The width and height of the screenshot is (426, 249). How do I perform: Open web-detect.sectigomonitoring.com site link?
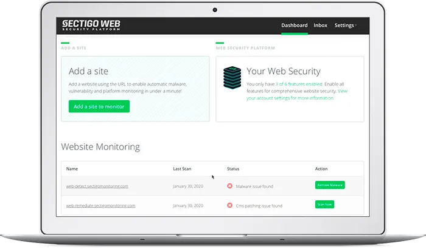point(97,186)
